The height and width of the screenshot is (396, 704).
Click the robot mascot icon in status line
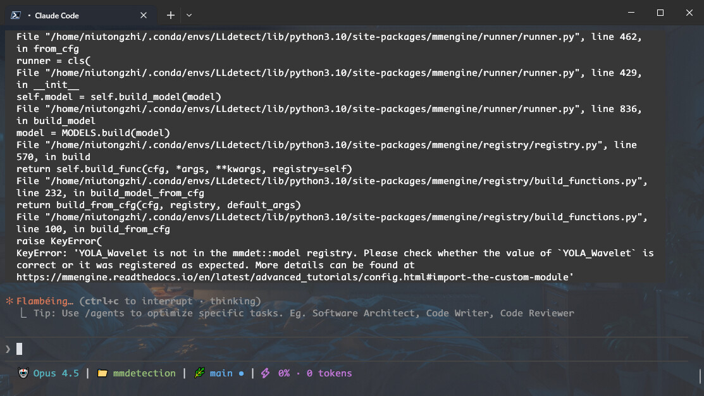(x=23, y=373)
